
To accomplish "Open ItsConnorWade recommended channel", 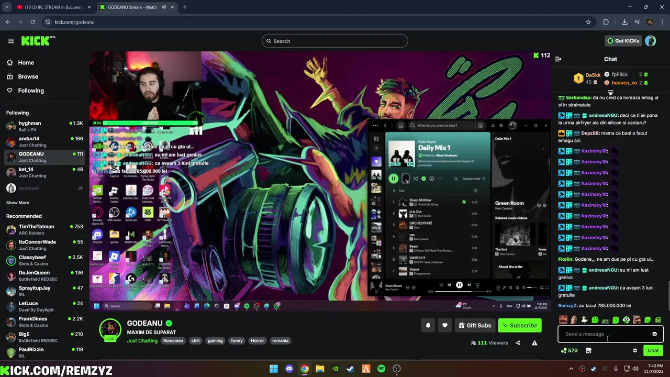I will [44, 245].
